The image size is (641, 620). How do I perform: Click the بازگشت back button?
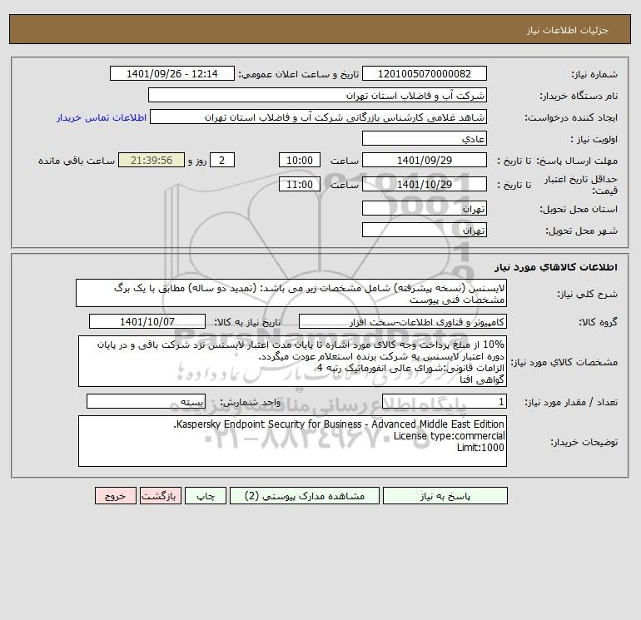[160, 496]
